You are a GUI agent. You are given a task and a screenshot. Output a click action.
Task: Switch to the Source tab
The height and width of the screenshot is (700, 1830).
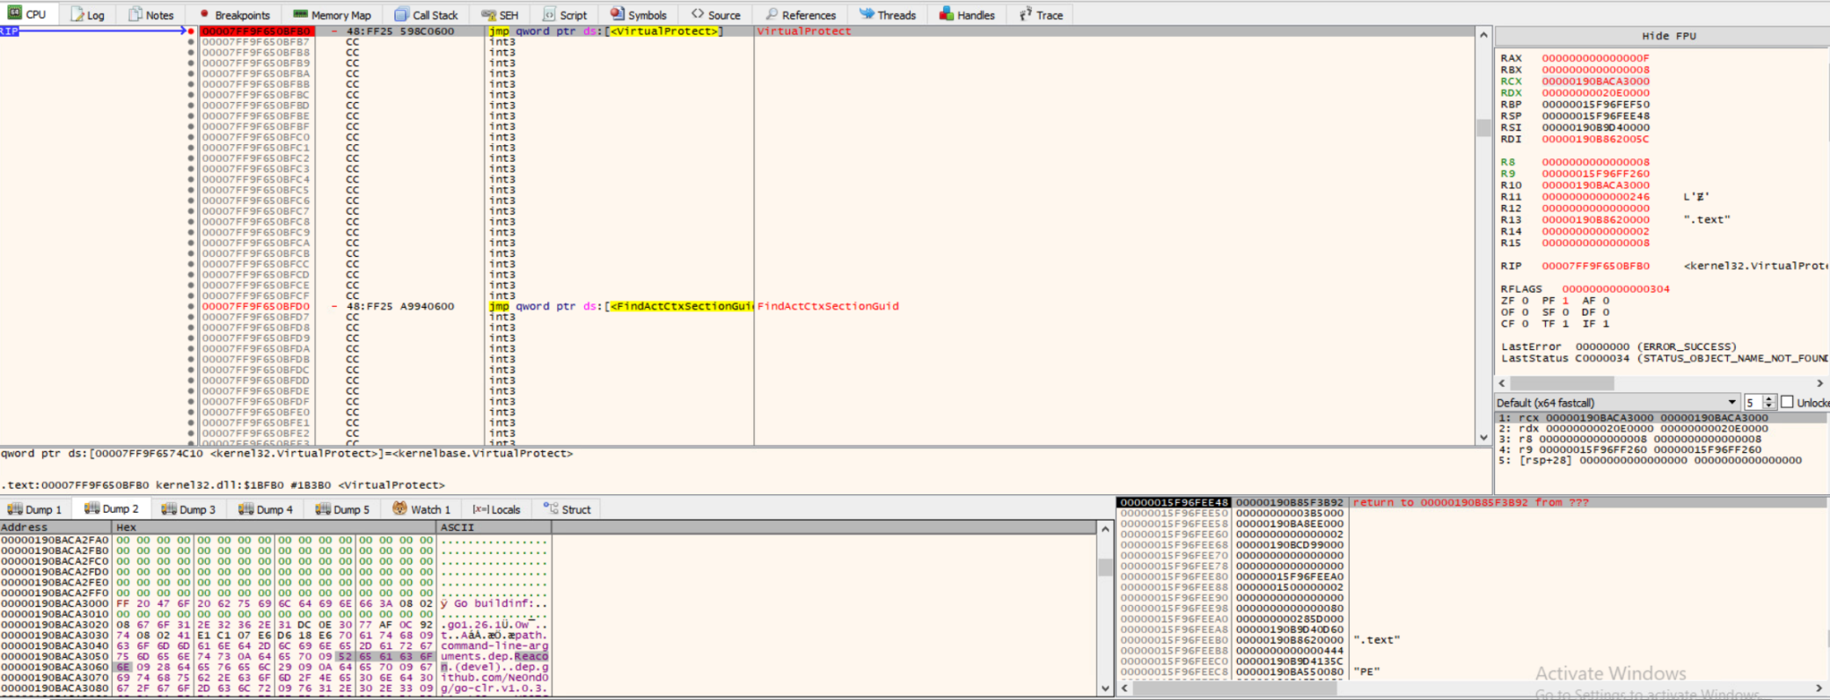pos(716,15)
